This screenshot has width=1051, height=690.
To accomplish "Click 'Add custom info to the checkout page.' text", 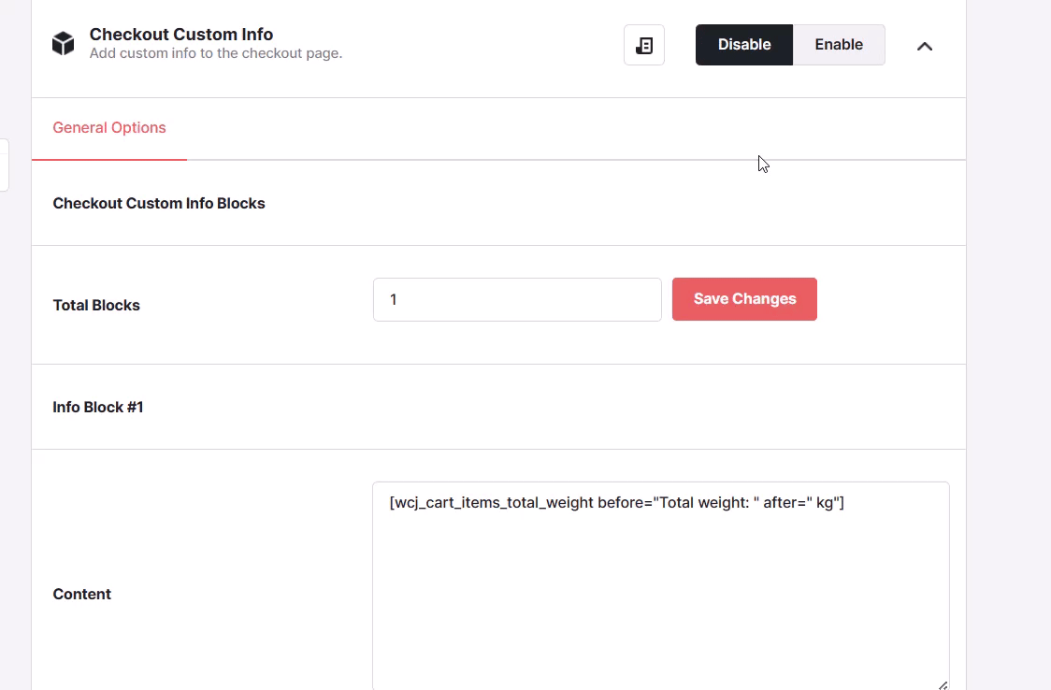I will pyautogui.click(x=216, y=53).
